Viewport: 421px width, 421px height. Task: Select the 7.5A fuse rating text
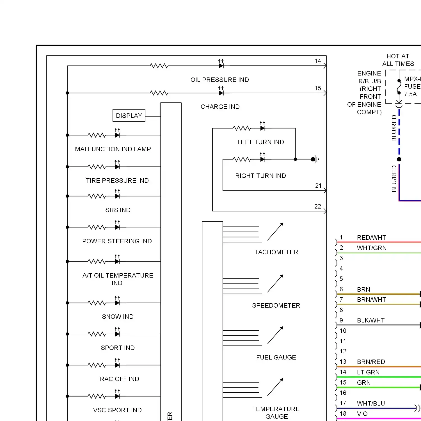point(410,94)
